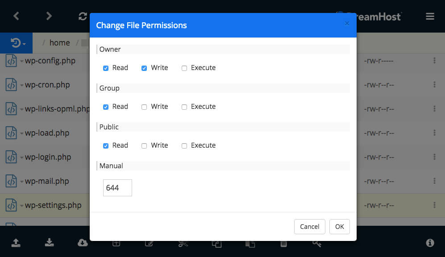445x257 pixels.
Task: Click the Manual permission field showing 644
Action: point(117,188)
